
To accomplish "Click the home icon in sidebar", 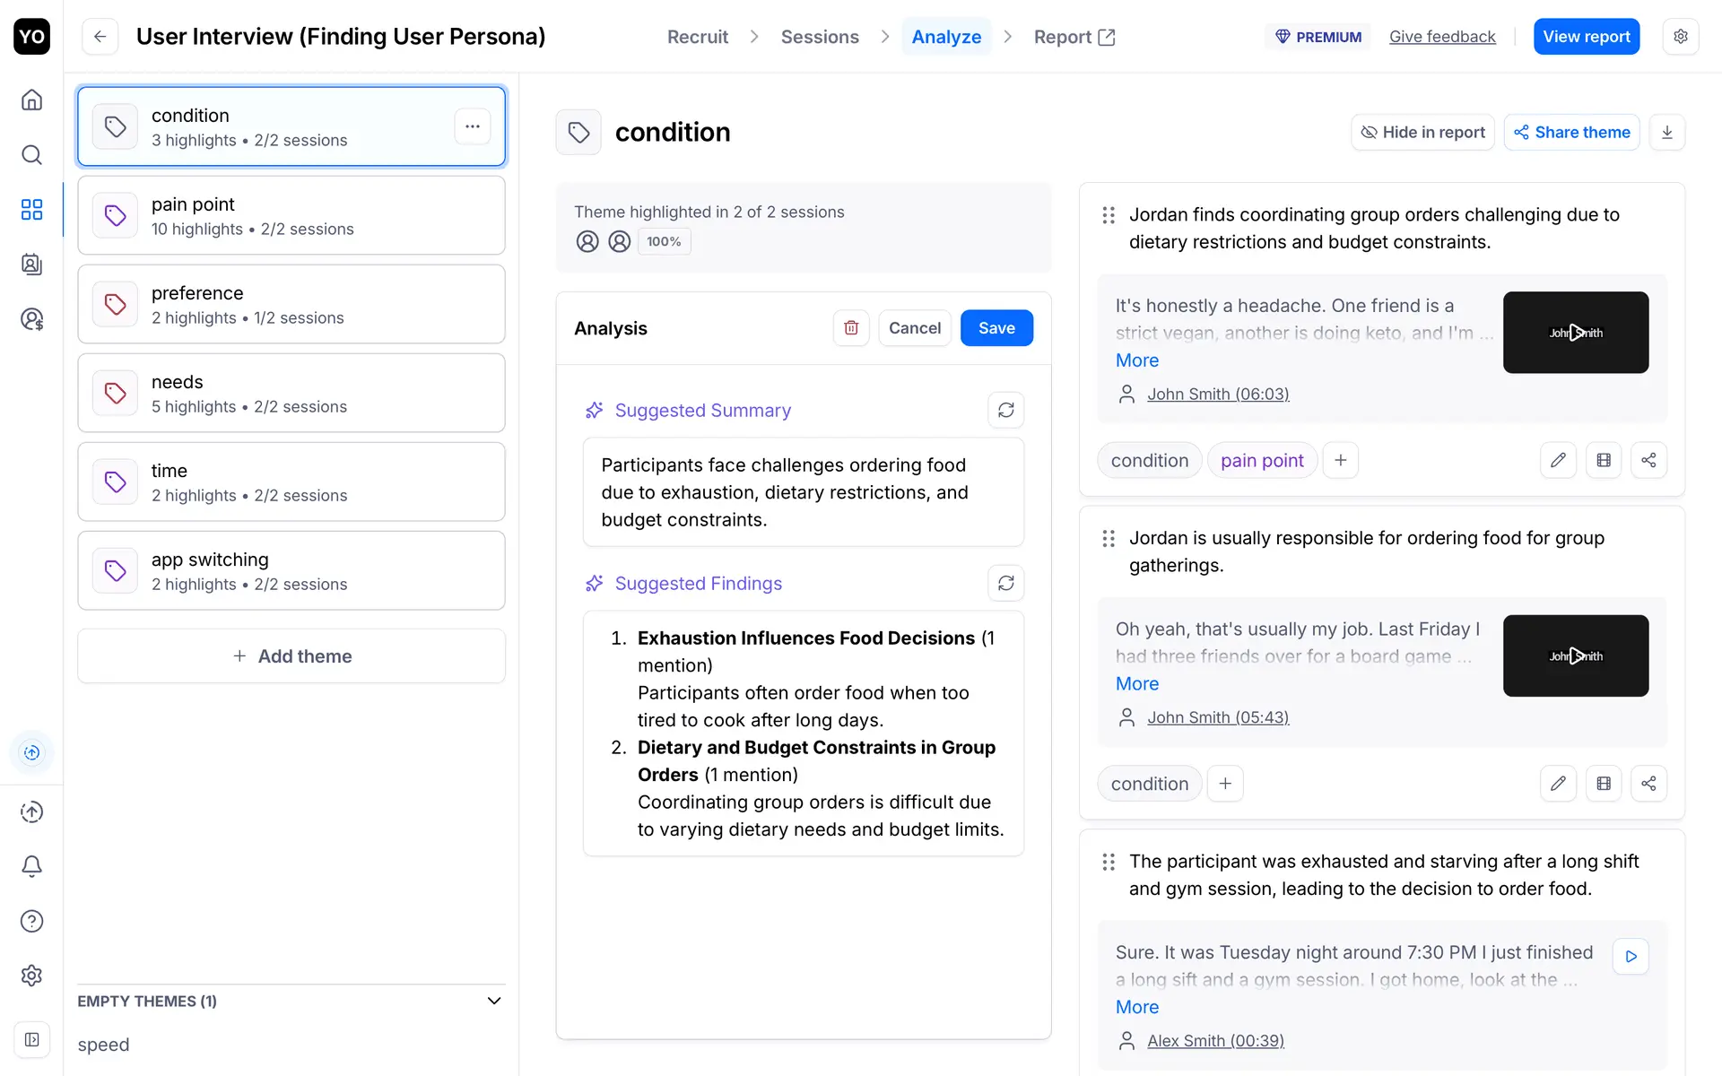I will point(31,100).
